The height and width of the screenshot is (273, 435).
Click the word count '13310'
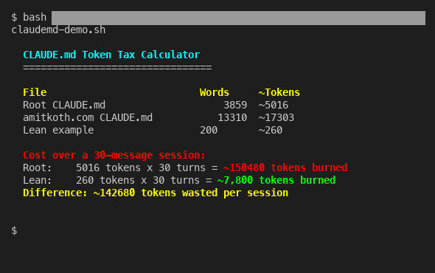(232, 117)
